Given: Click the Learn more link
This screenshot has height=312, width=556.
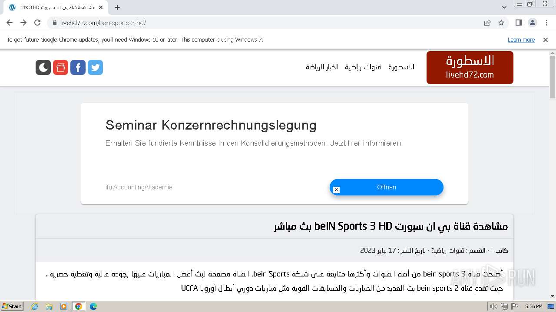Looking at the screenshot, I should [521, 40].
